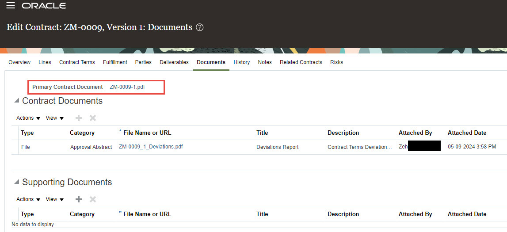Screen dimensions: 507x232
Task: Switch to the Contract Terms tab
Action: pos(77,62)
